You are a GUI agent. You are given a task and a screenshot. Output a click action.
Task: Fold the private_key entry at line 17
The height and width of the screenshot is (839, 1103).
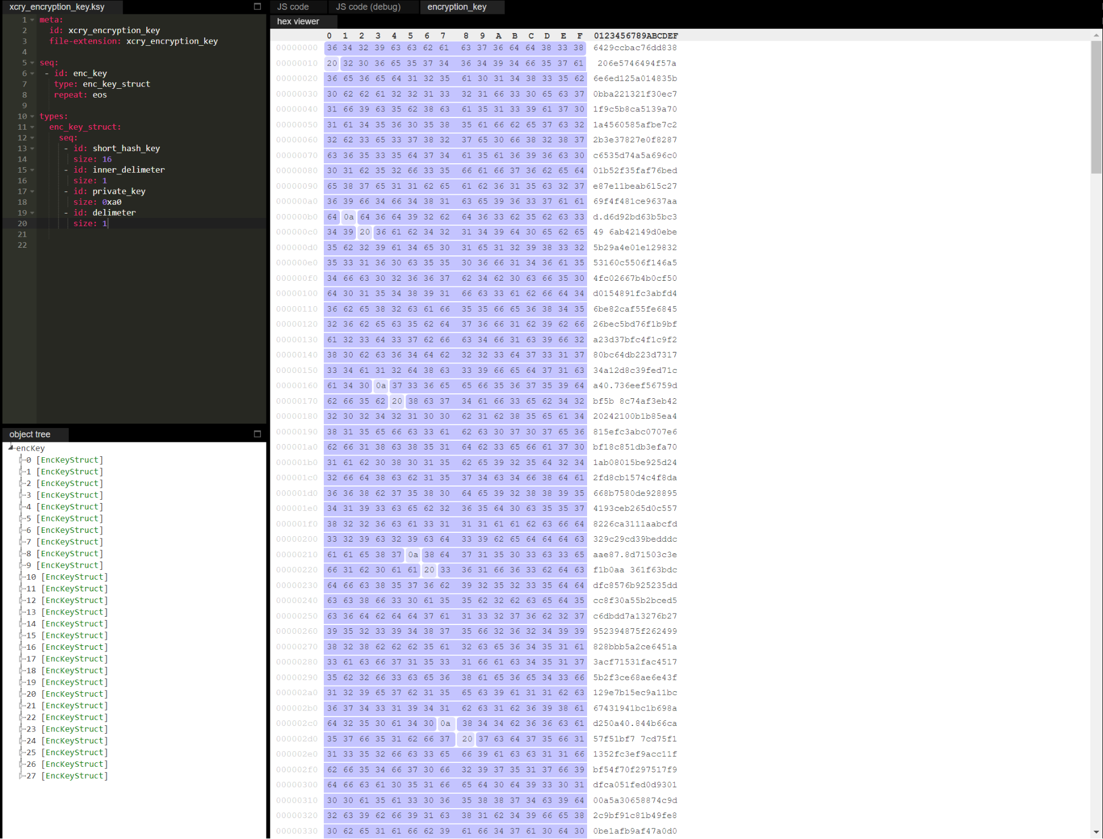tap(32, 191)
